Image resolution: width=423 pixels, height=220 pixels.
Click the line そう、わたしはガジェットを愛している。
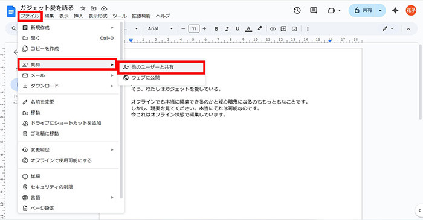(176, 89)
